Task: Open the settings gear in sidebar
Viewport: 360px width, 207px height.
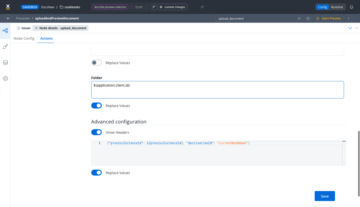Action: (5, 79)
